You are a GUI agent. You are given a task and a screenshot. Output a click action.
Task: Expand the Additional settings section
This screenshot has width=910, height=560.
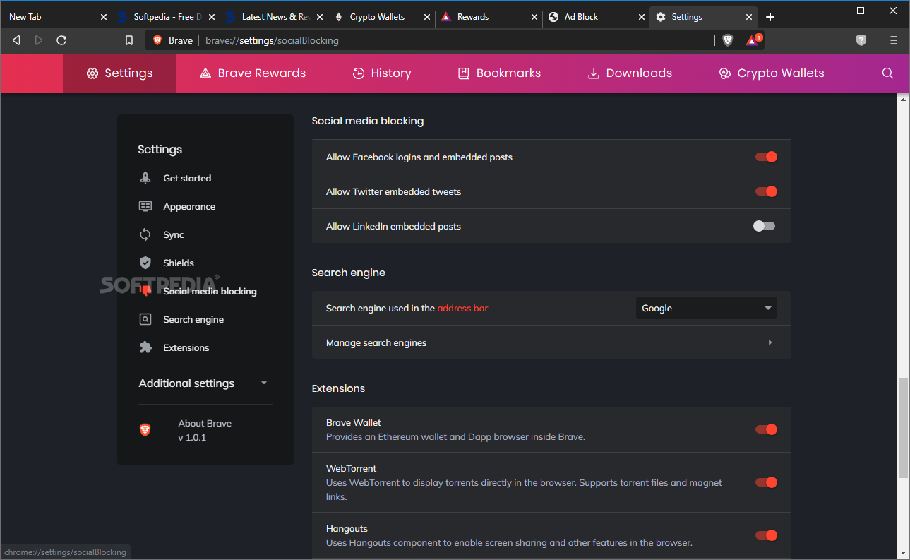205,383
